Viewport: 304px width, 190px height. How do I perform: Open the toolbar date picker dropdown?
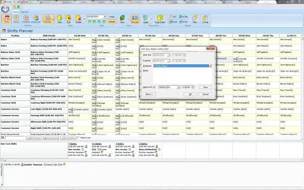point(105,17)
